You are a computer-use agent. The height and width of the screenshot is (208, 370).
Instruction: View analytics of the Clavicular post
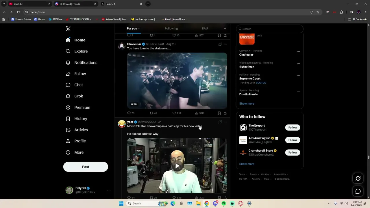(x=199, y=113)
